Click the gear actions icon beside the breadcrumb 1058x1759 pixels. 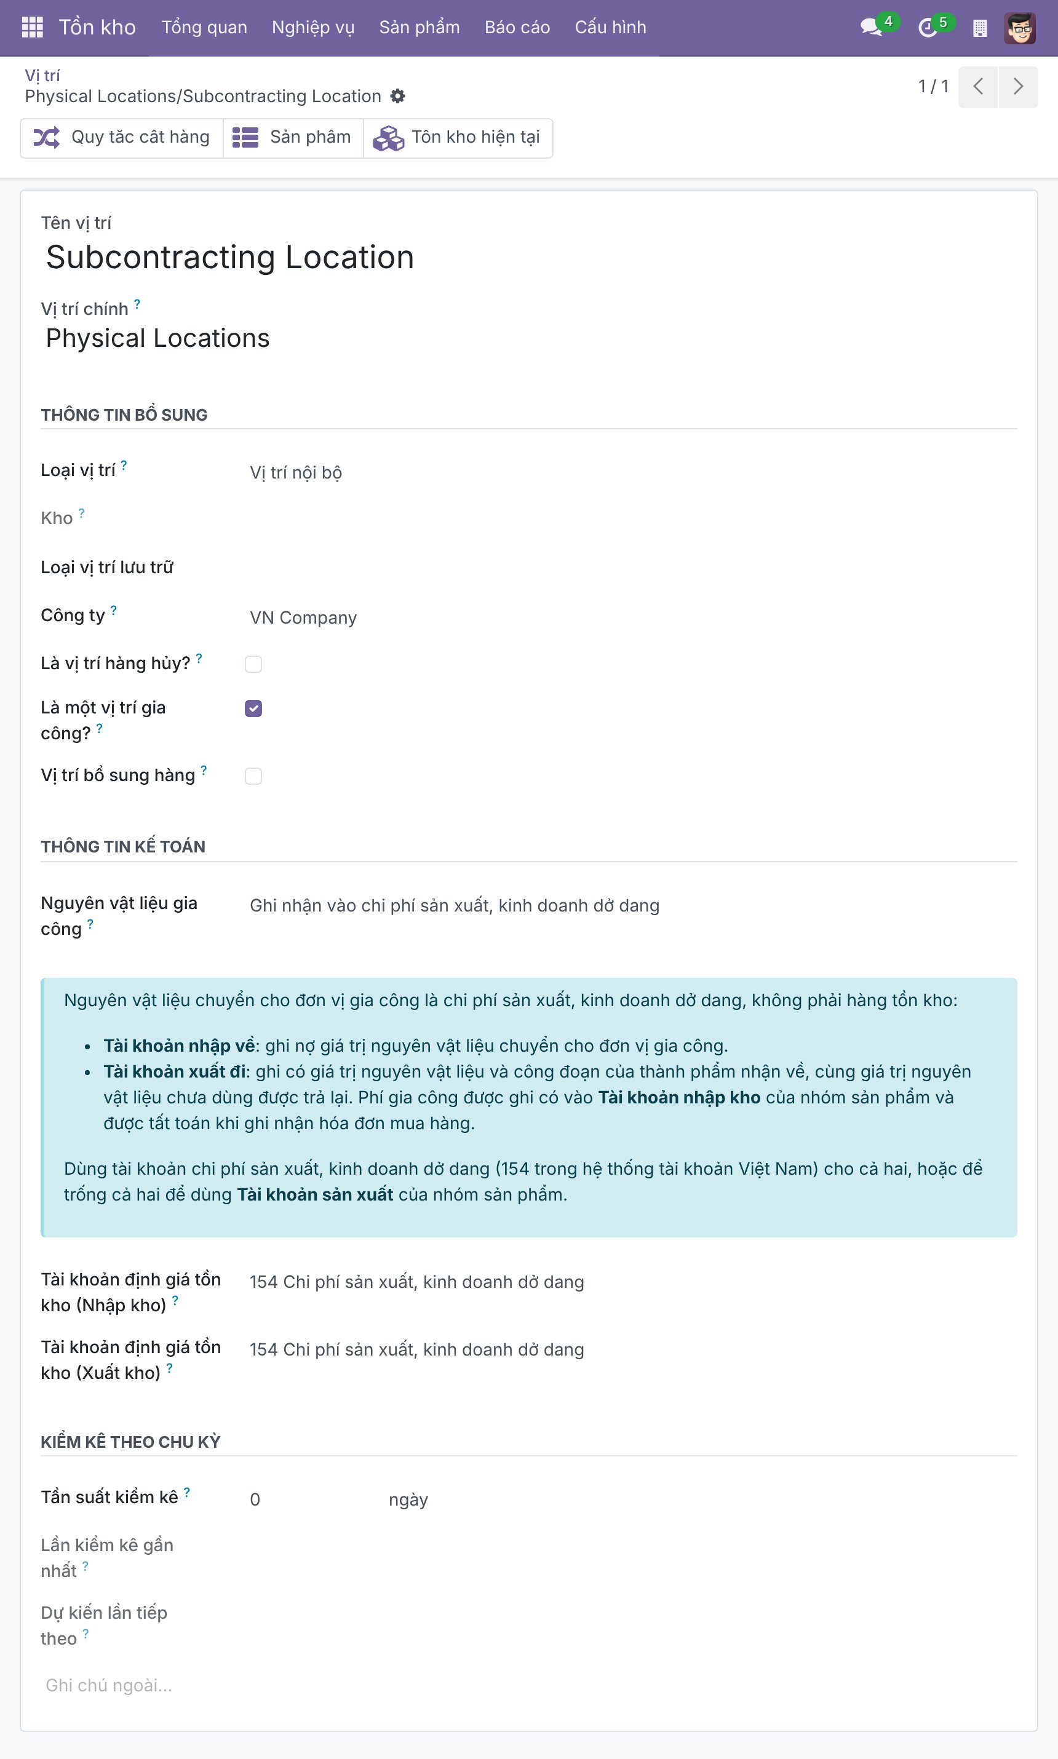398,95
